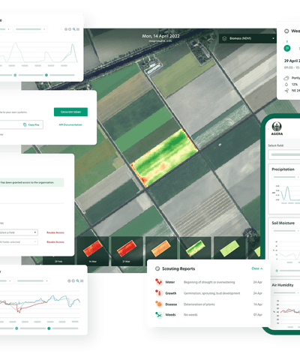Image resolution: width=300 pixels, height=360 pixels.
Task: Click the Growth report icon
Action: pos(158,292)
